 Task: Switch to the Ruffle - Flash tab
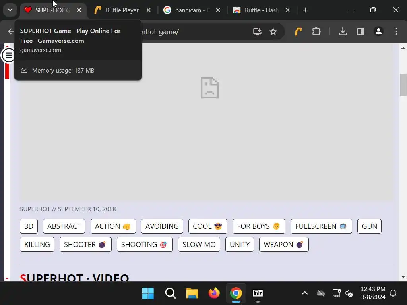pos(261,10)
